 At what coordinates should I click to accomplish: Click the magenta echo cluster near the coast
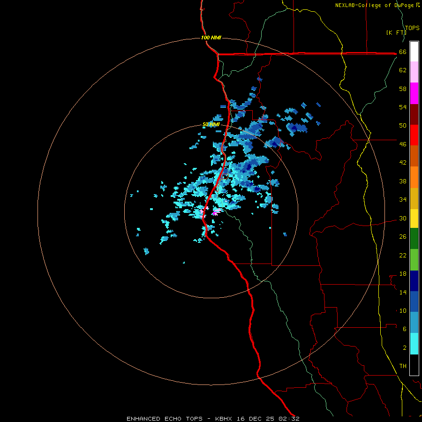tap(215, 213)
